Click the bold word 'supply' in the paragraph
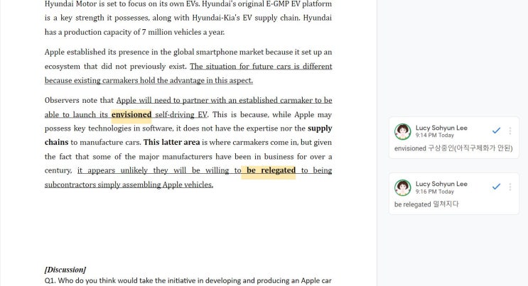 tap(320, 128)
